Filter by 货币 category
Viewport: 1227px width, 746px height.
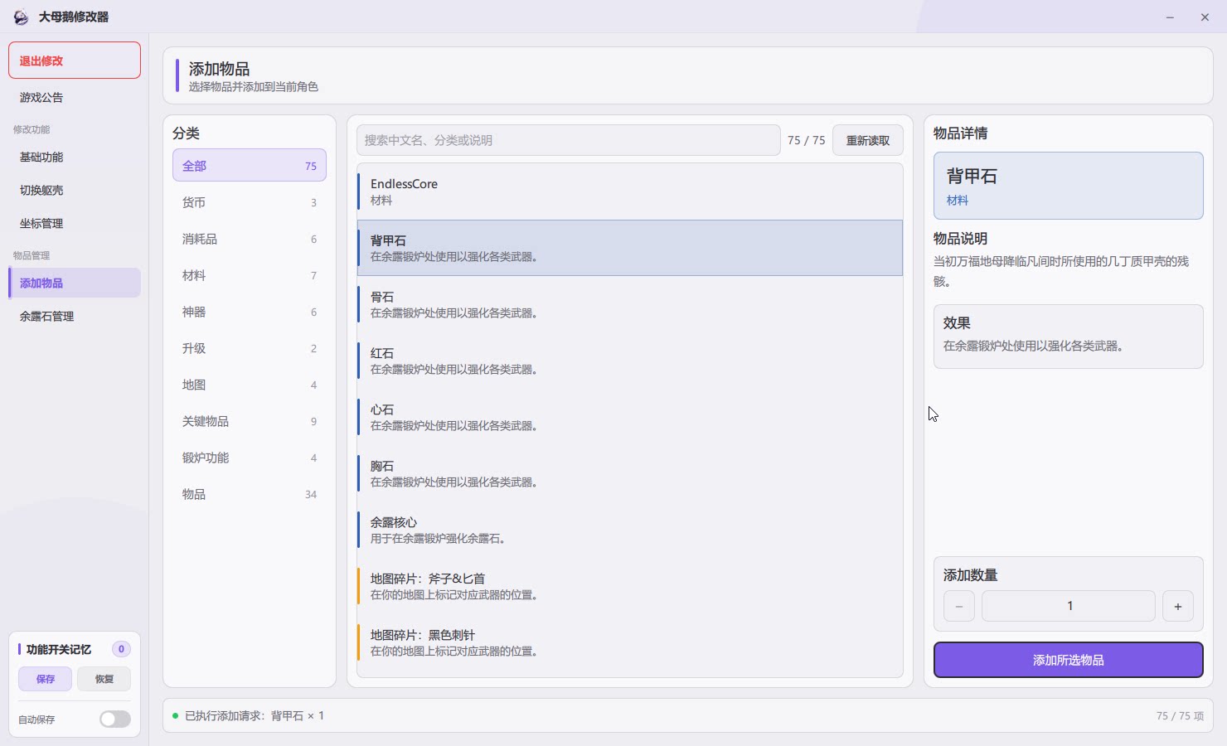point(250,202)
